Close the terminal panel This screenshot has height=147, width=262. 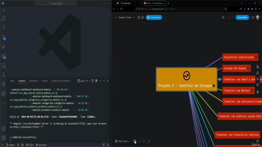tap(108, 81)
